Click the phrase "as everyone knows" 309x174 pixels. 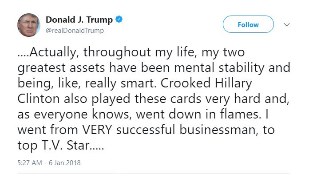click(x=75, y=115)
